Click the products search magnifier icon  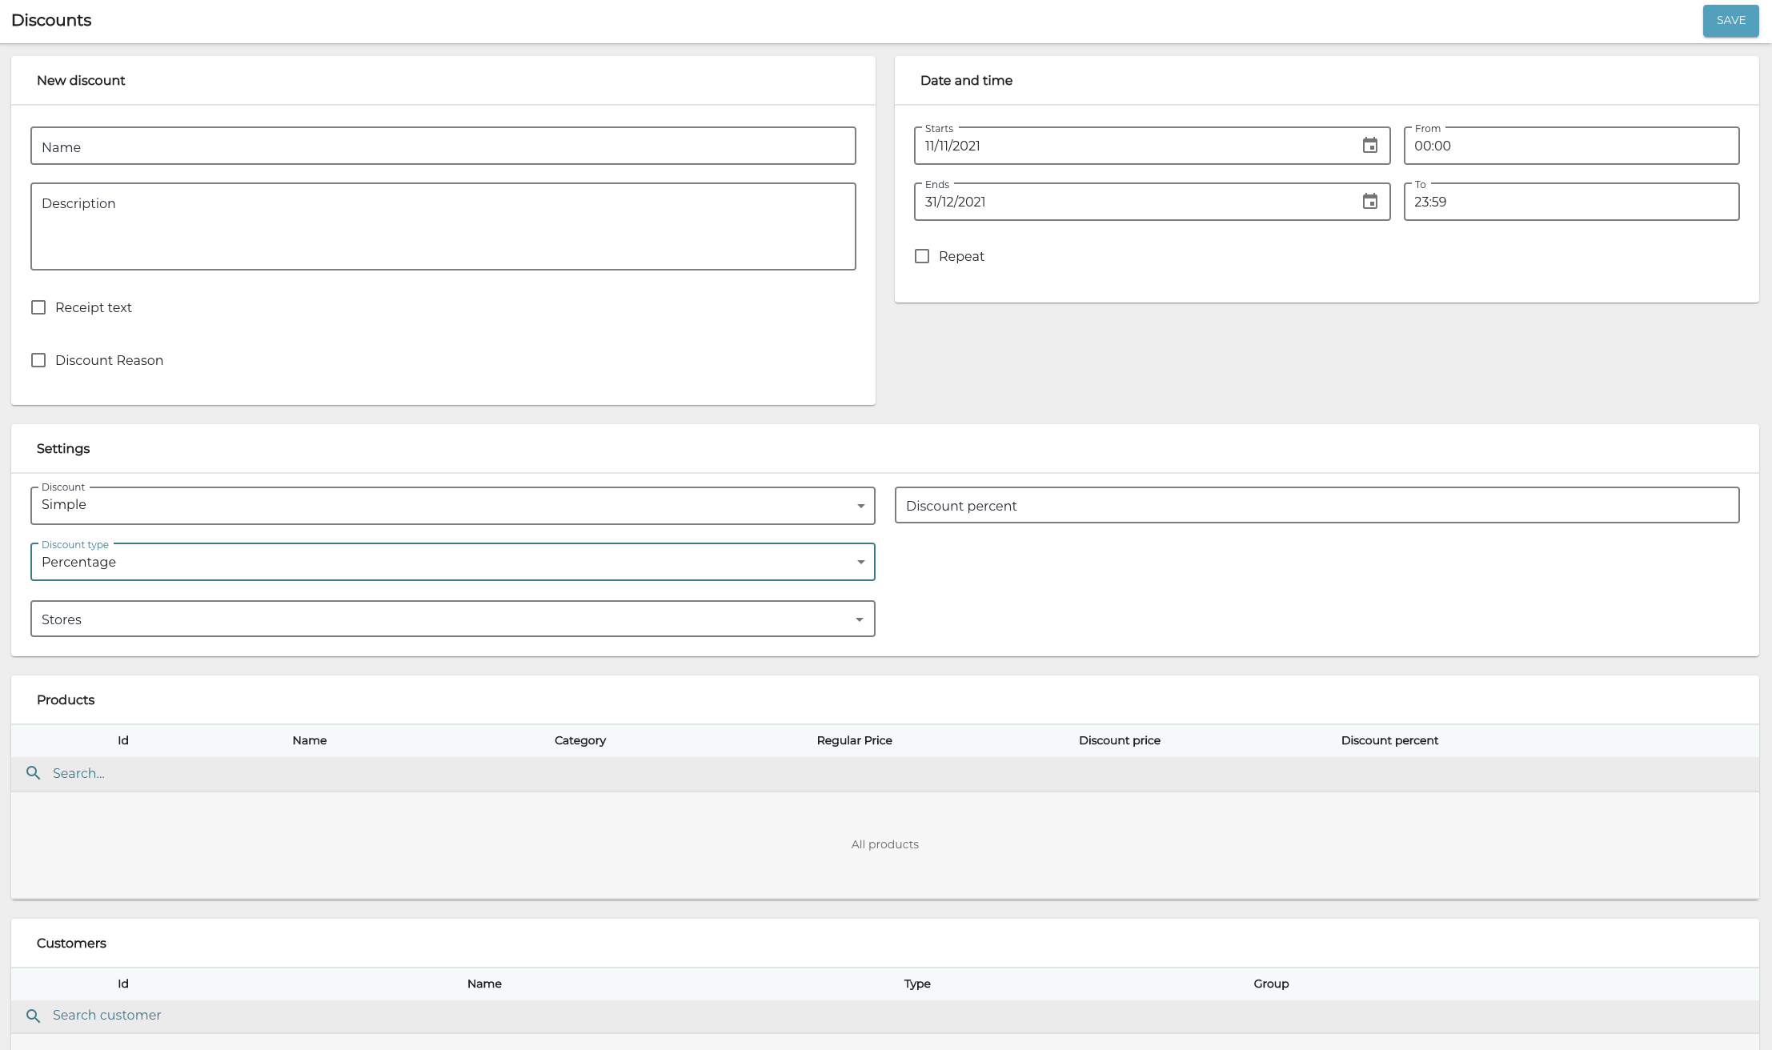click(x=33, y=773)
